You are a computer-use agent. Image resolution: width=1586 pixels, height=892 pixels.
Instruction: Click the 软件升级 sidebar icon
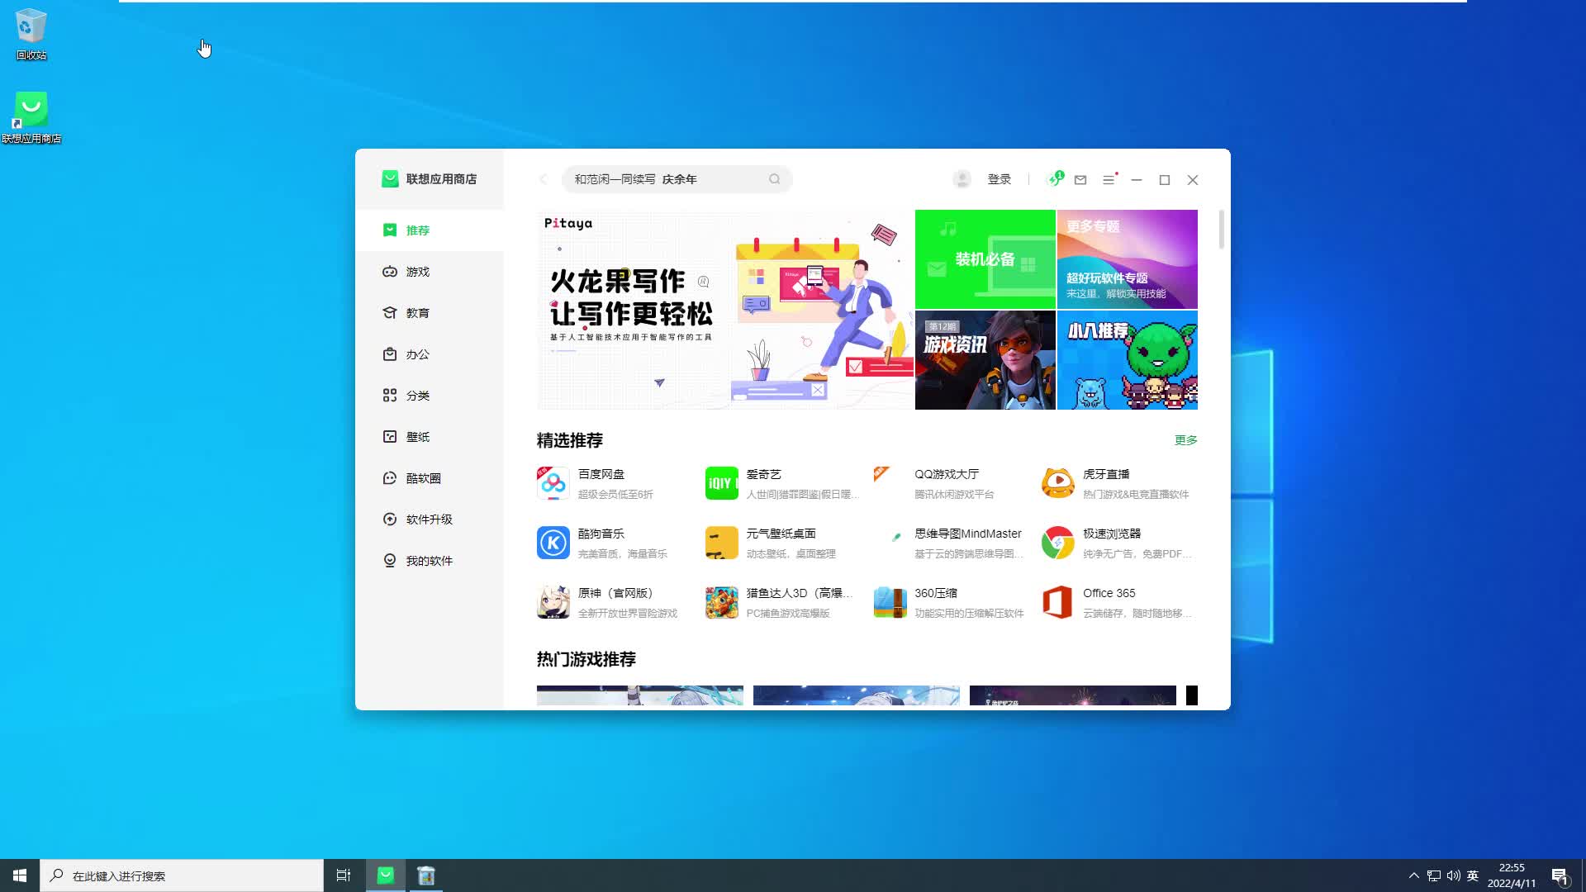point(390,520)
